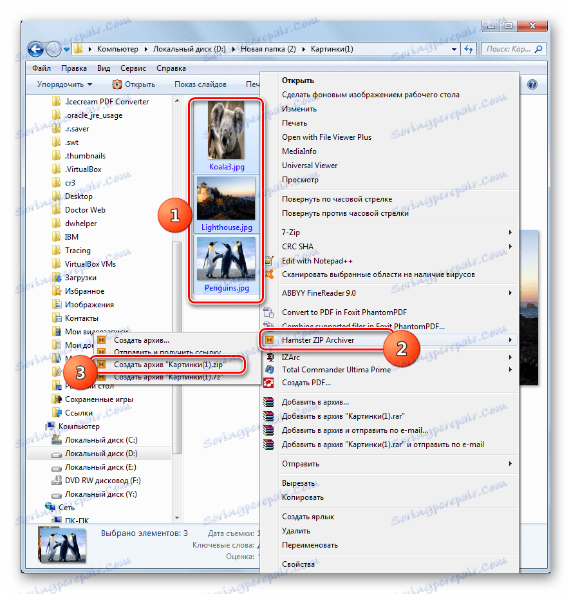Open the Вид menu

[104, 68]
